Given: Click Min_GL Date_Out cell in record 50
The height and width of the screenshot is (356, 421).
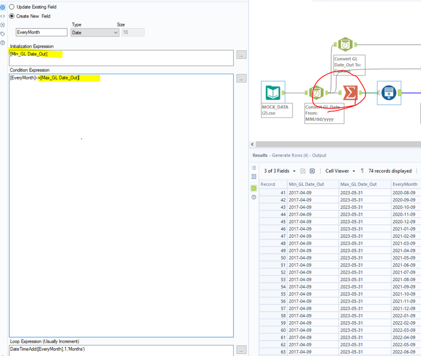Looking at the screenshot, I should [x=313, y=258].
